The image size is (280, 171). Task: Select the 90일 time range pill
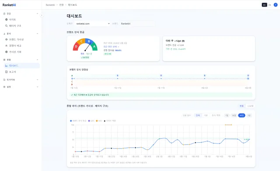[241, 116]
